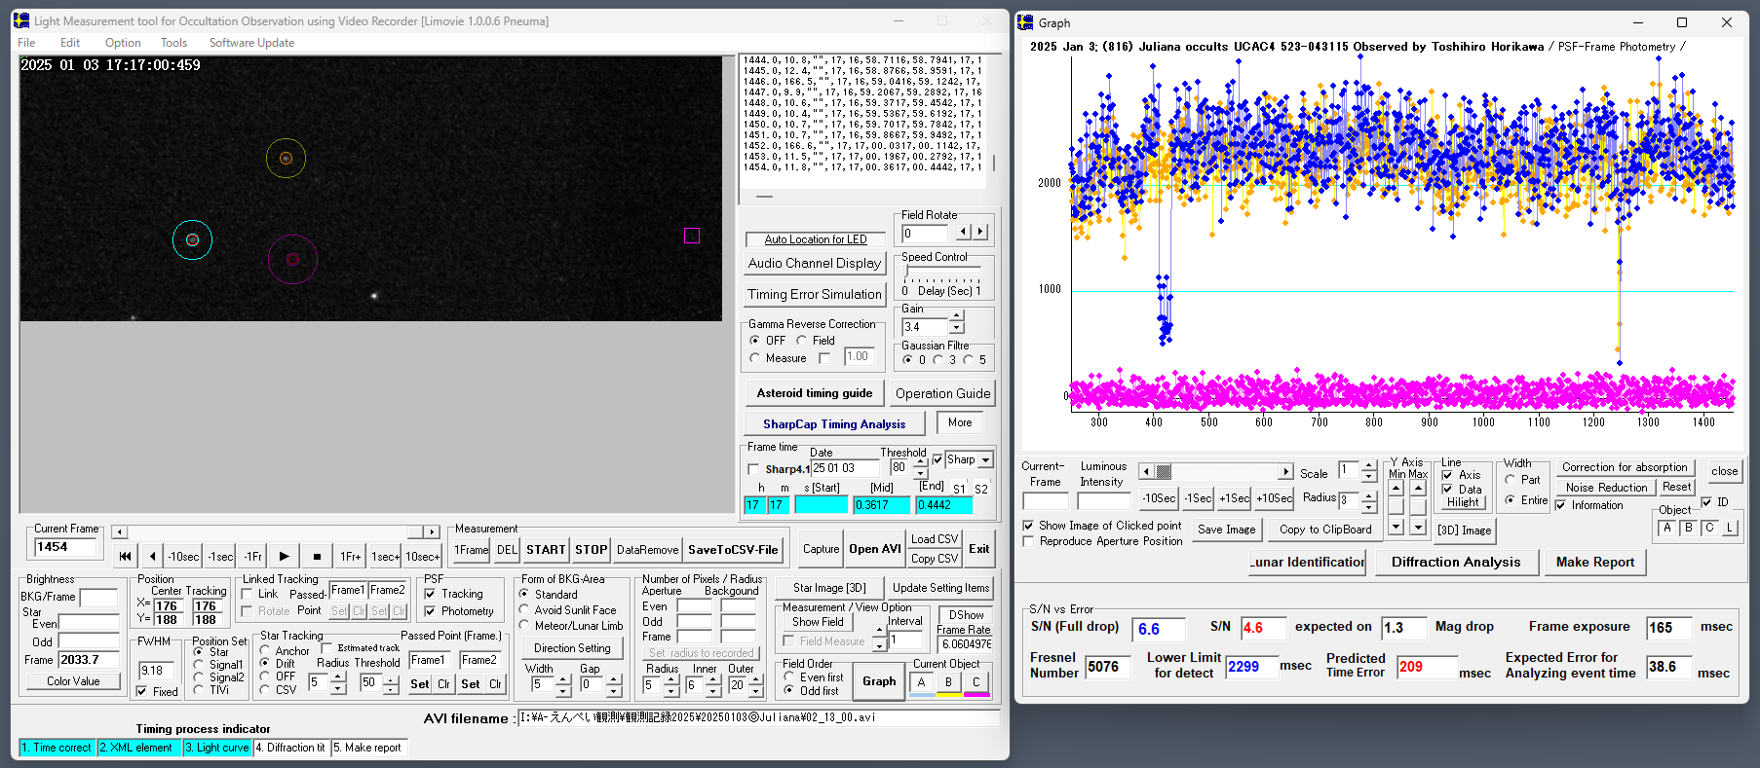Decrease the graph Scale spinner value
The height and width of the screenshot is (768, 1760).
click(1369, 477)
